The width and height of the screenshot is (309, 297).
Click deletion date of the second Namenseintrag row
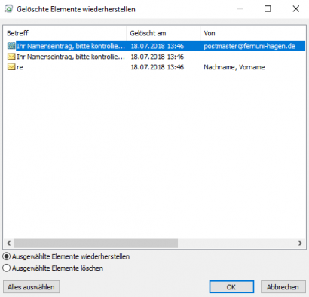click(x=158, y=57)
